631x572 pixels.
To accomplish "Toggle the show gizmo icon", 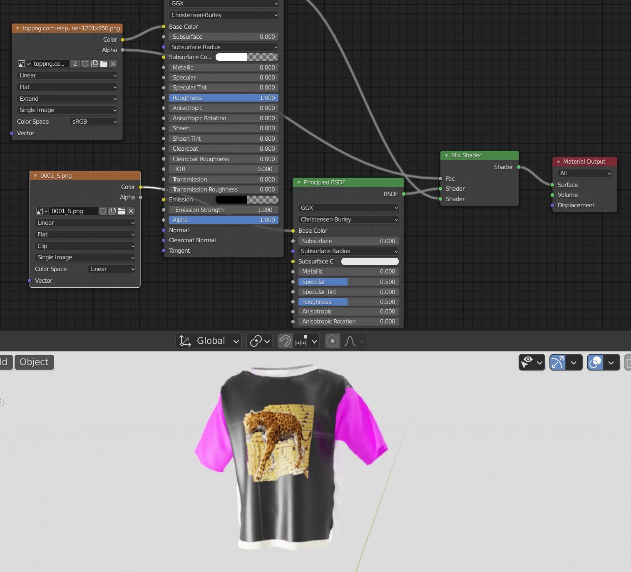I will coord(558,362).
